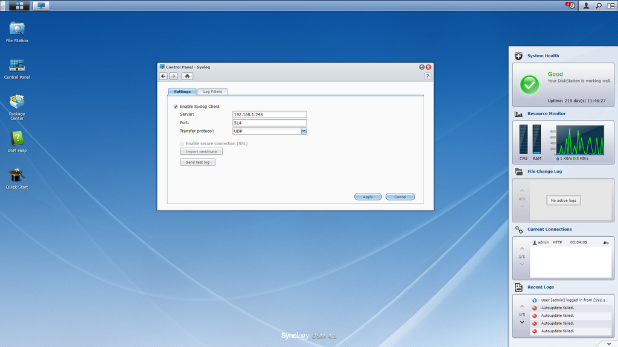The height and width of the screenshot is (347, 618).
Task: Click the down arrow in Recent Logs pager
Action: (521, 323)
